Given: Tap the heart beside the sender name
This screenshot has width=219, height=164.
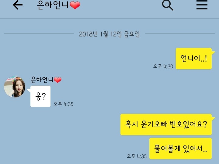Looking at the screenshot, I should coord(58,80).
